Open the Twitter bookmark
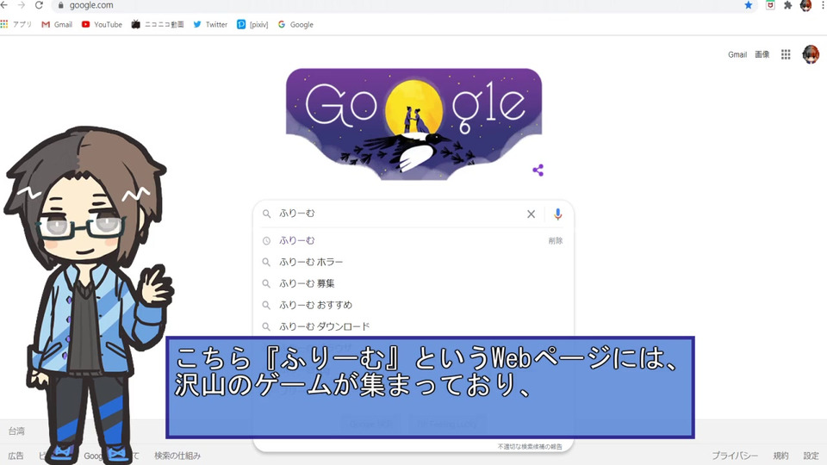 (x=210, y=24)
